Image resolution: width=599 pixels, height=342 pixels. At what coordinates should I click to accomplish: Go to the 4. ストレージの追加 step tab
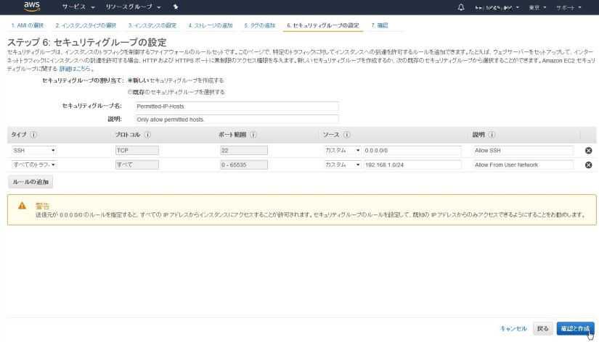[x=211, y=25]
